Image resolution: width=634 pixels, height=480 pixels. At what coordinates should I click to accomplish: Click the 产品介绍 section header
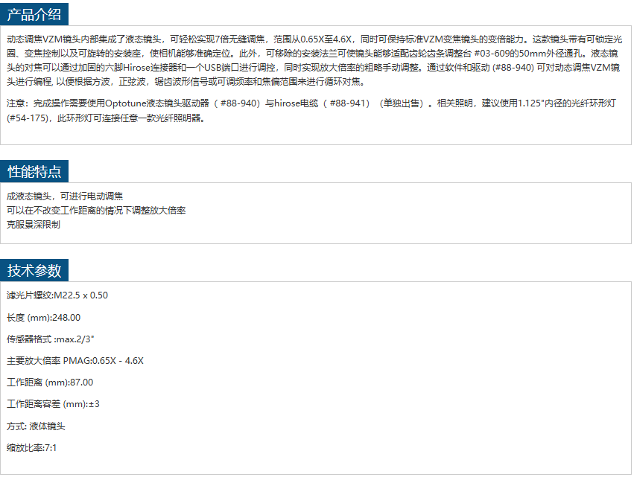pos(34,13)
